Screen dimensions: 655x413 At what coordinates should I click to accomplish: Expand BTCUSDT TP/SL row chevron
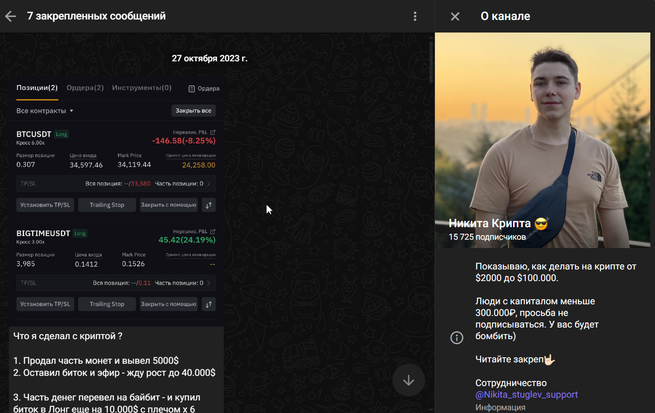(x=209, y=184)
